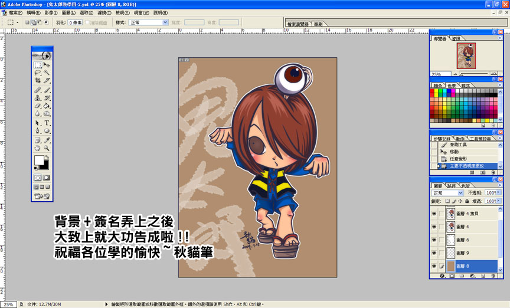This screenshot has width=510, height=308.
Task: Select layer 圖層 6 in Layers panel
Action: [471, 240]
